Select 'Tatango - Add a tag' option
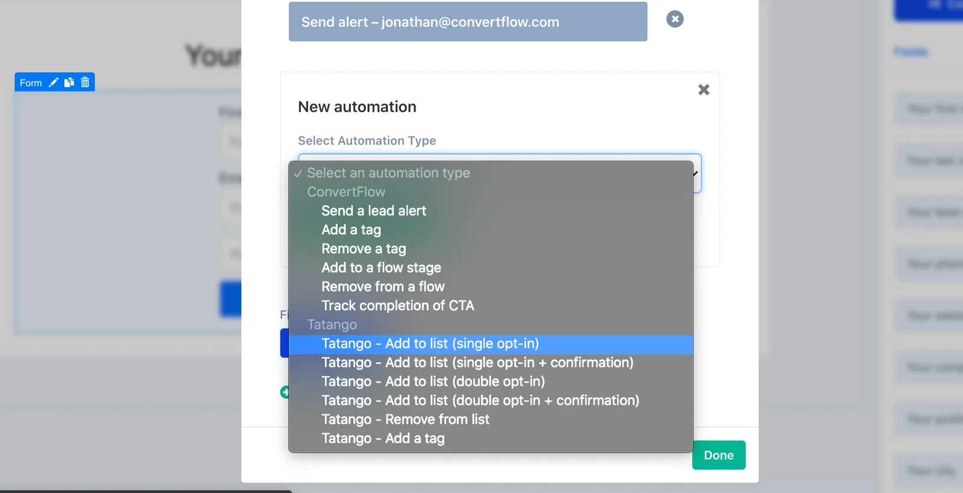963x493 pixels. (x=491, y=438)
